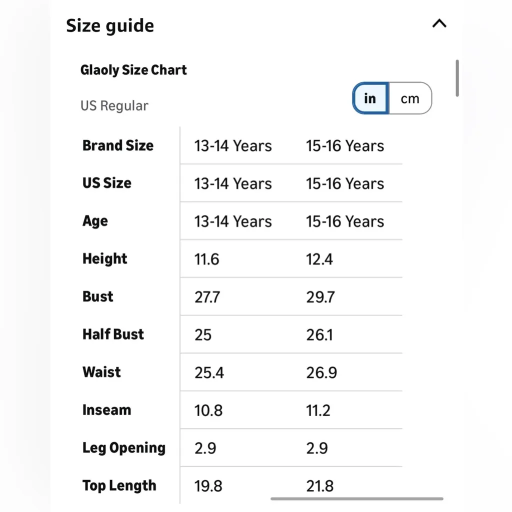Click the US Regular label
Screen dimensions: 512x512
pyautogui.click(x=114, y=106)
